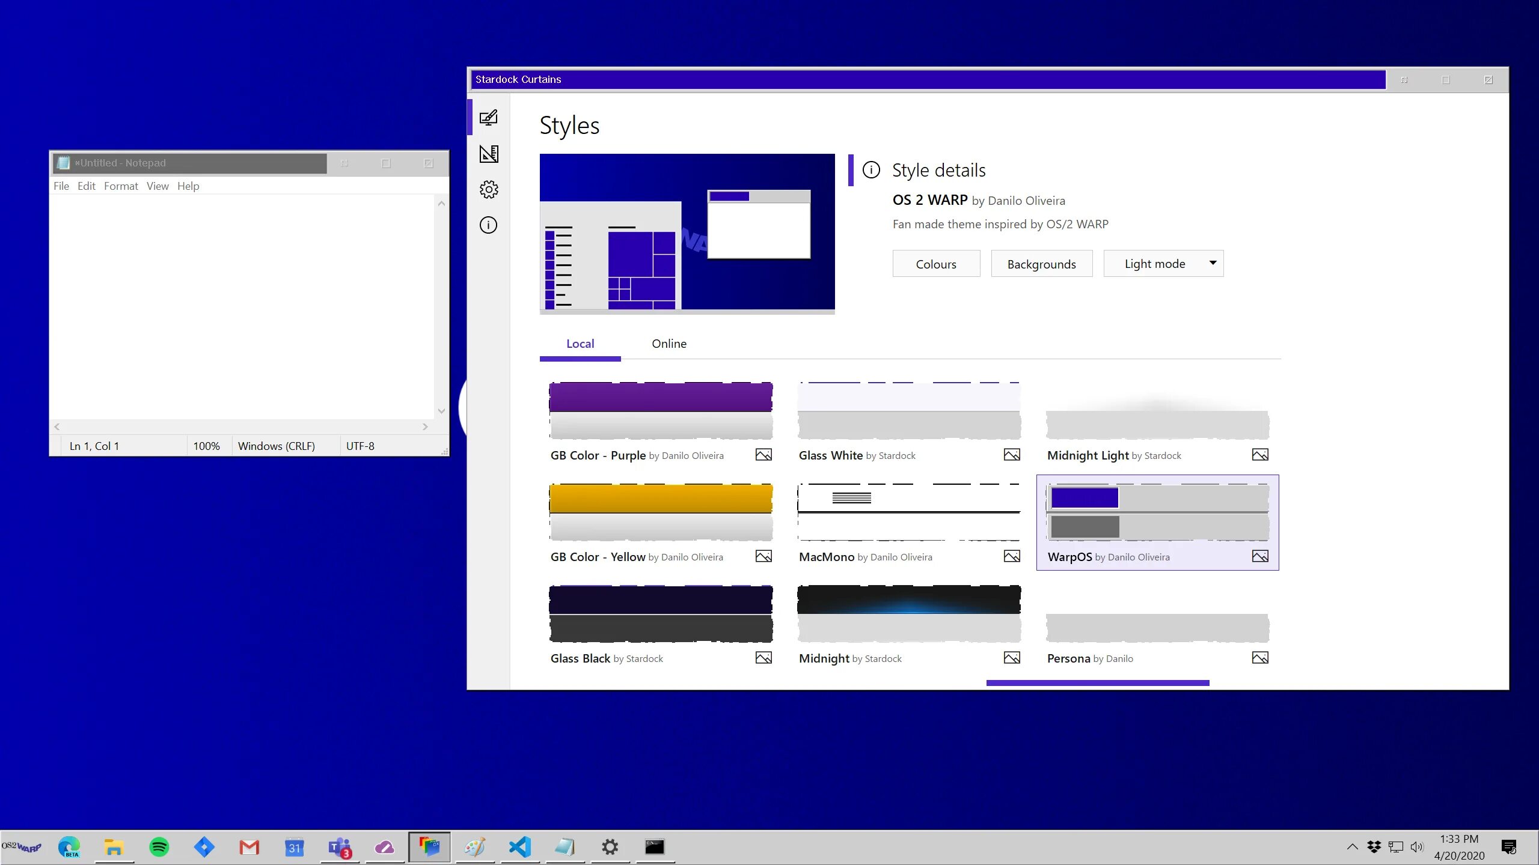Select the Midnight Light style thumbnail
Screen dimensions: 1539x865
point(1157,410)
